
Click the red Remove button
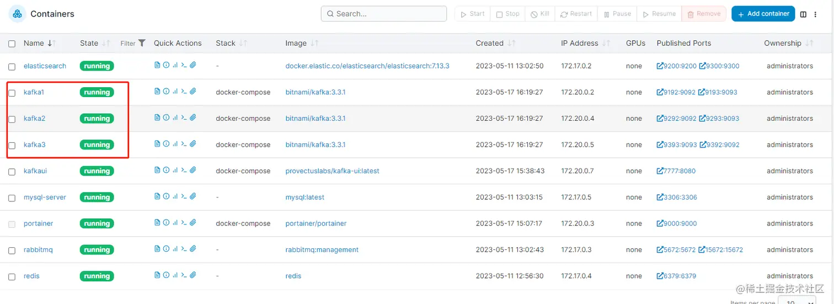point(704,14)
